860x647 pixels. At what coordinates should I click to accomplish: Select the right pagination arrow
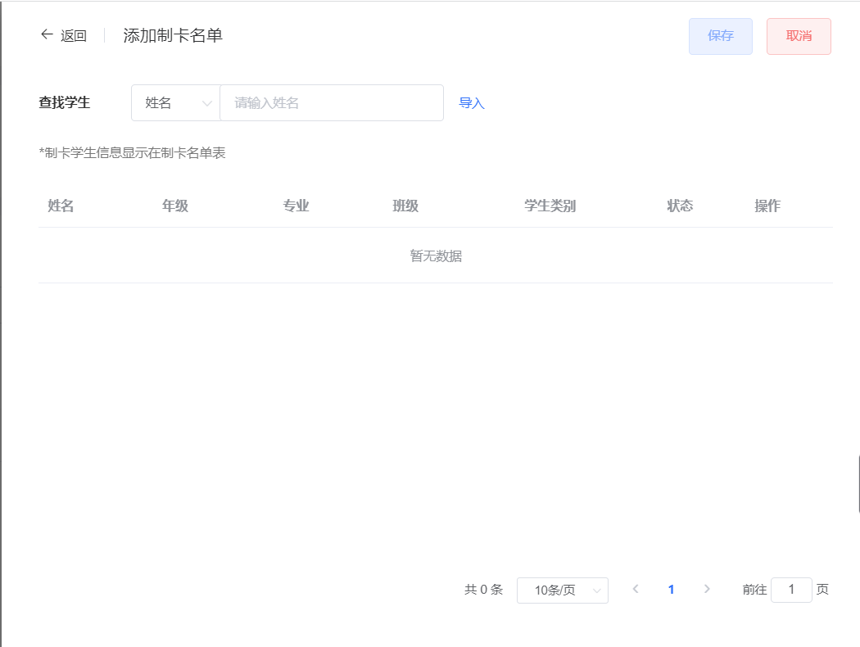pos(706,589)
